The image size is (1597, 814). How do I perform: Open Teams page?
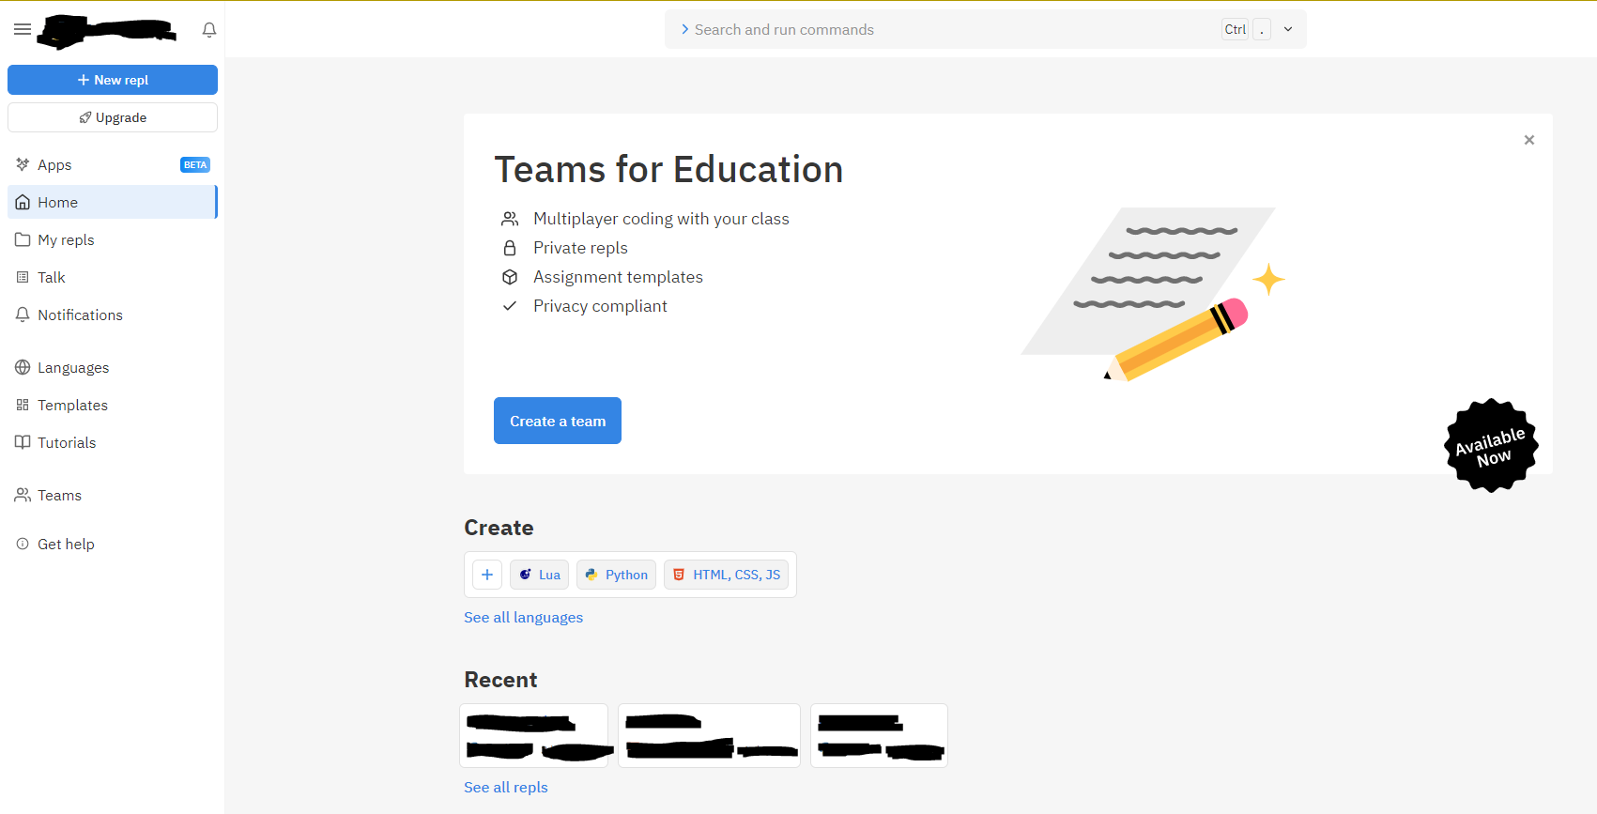113,495
